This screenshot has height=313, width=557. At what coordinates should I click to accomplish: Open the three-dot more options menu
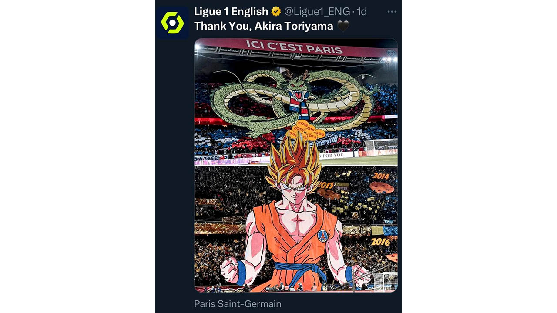tap(392, 12)
